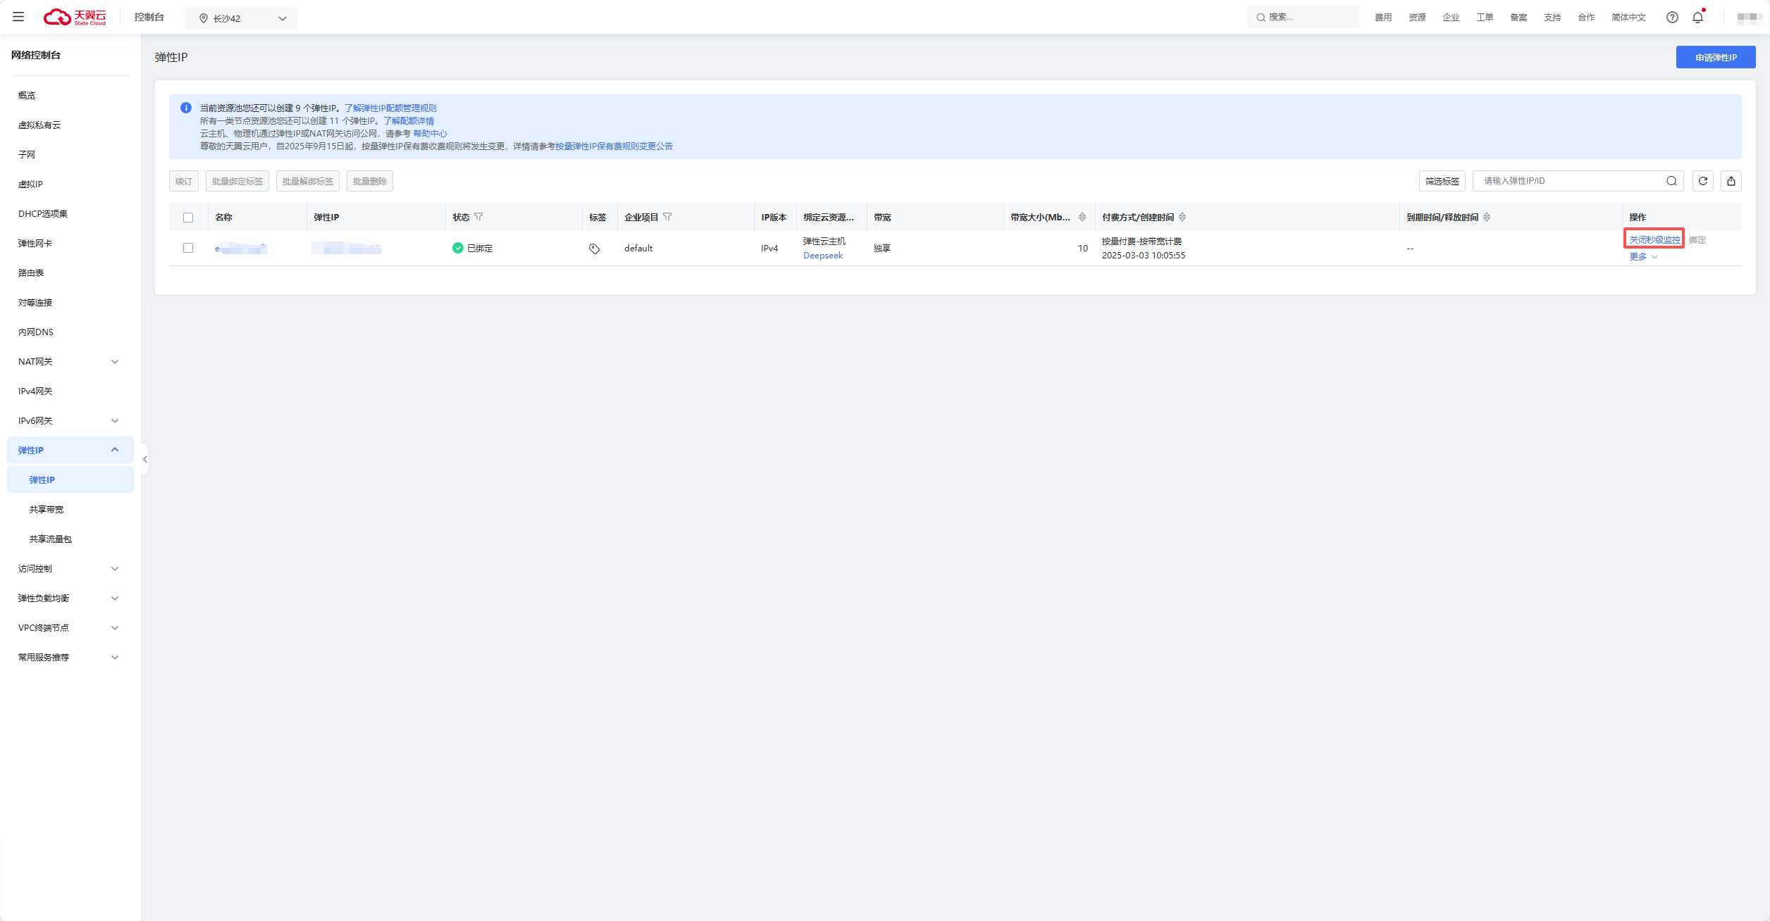Click the search magnifier in the IP/ID field
This screenshot has height=921, width=1770.
pos(1671,181)
